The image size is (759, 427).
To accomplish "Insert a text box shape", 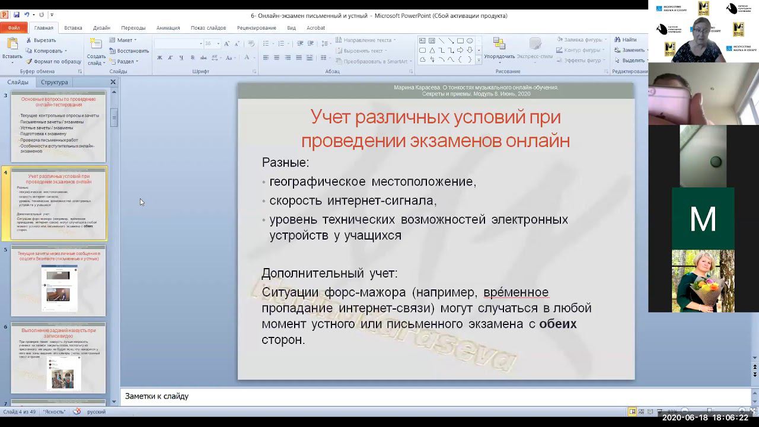I will pos(422,41).
